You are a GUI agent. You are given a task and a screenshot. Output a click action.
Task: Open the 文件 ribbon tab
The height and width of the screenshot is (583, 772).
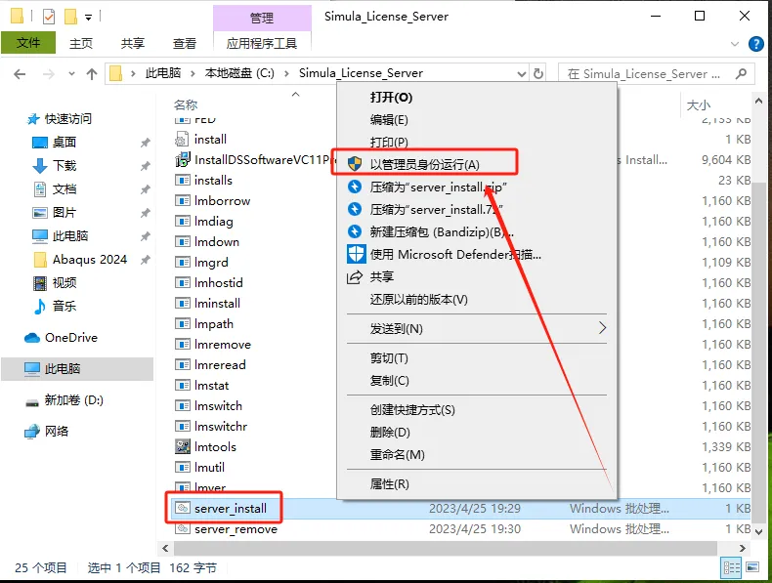pyautogui.click(x=28, y=43)
